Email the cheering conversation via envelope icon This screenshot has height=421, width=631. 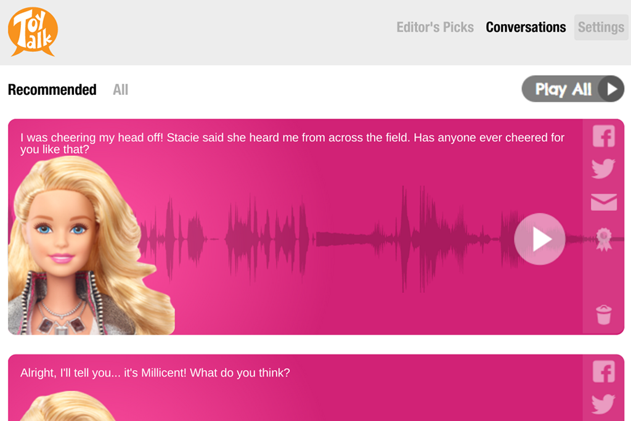(x=604, y=202)
